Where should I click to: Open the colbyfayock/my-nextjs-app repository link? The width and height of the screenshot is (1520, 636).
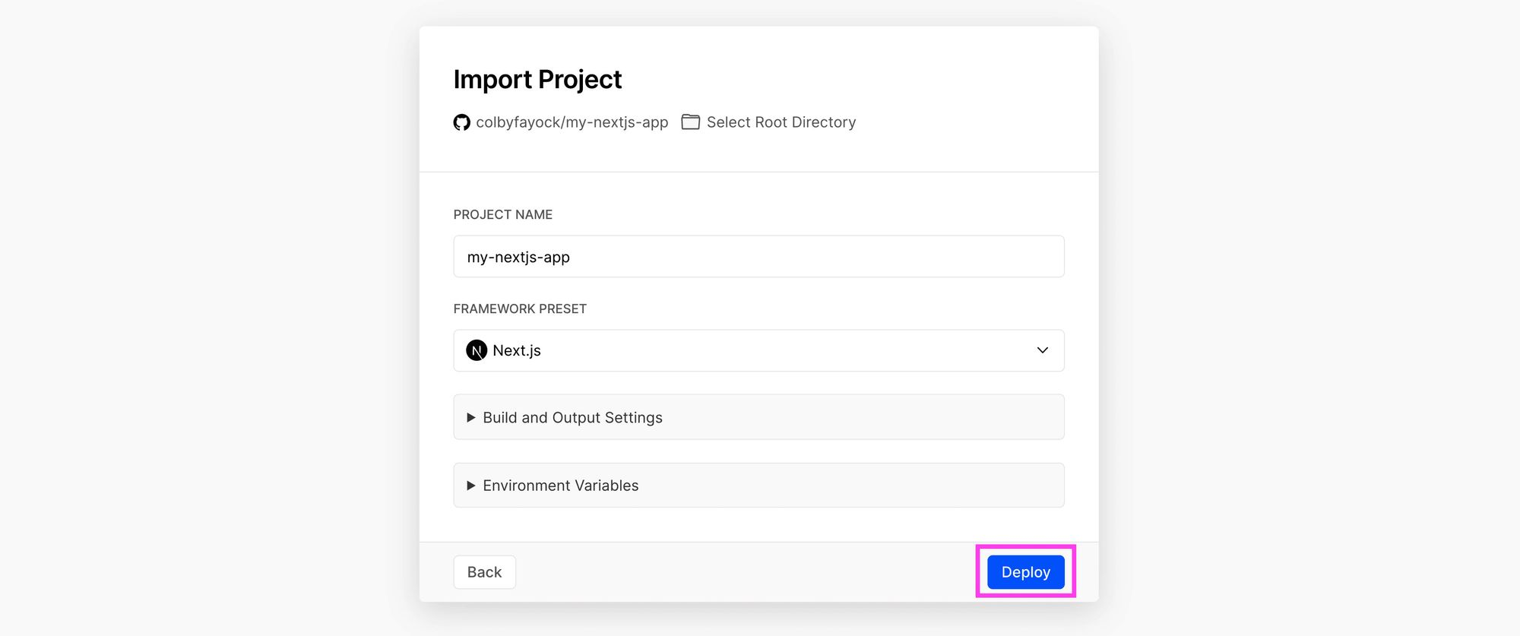coord(572,122)
